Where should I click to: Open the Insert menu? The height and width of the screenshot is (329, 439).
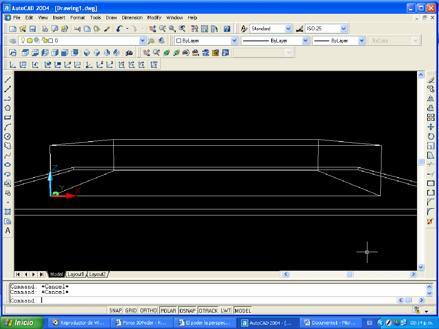(59, 18)
